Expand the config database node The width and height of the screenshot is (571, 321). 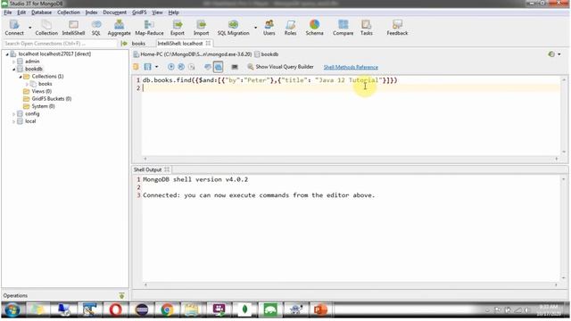point(14,114)
